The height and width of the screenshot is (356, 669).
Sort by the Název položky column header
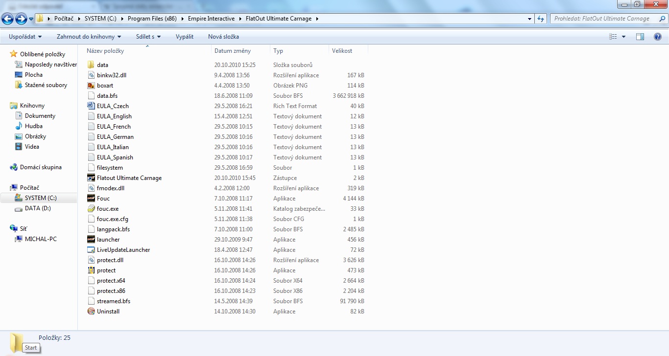(105, 51)
